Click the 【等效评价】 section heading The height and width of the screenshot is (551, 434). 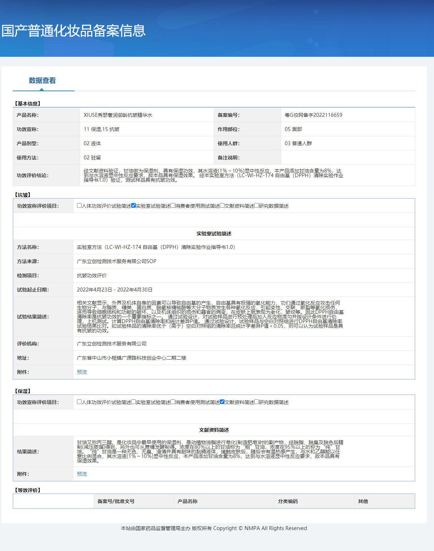[28, 490]
